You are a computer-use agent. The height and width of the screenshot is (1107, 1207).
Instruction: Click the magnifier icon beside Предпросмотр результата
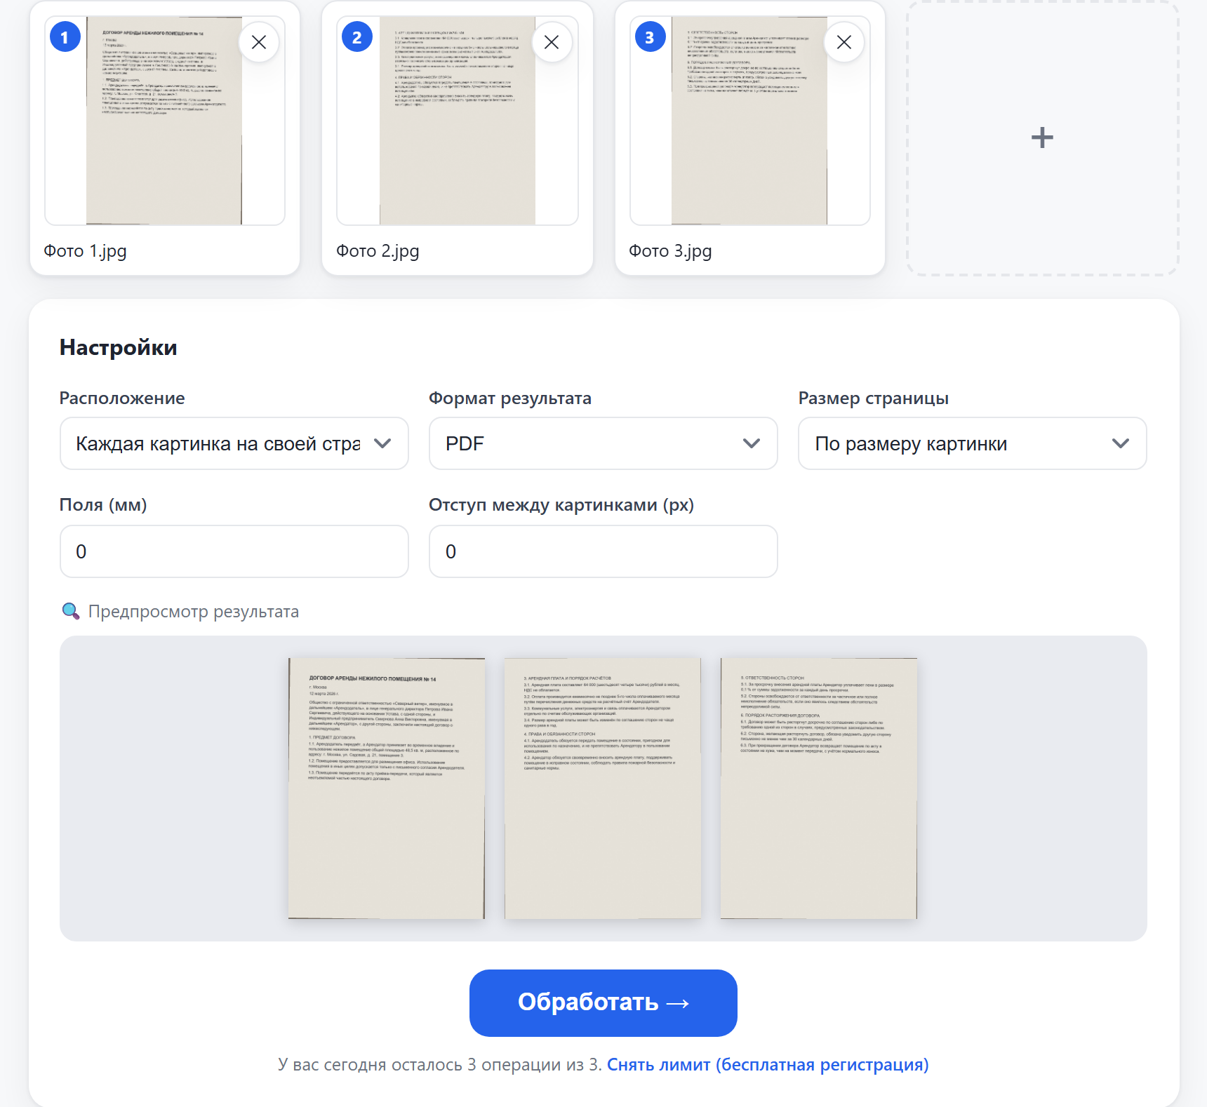[x=70, y=611]
